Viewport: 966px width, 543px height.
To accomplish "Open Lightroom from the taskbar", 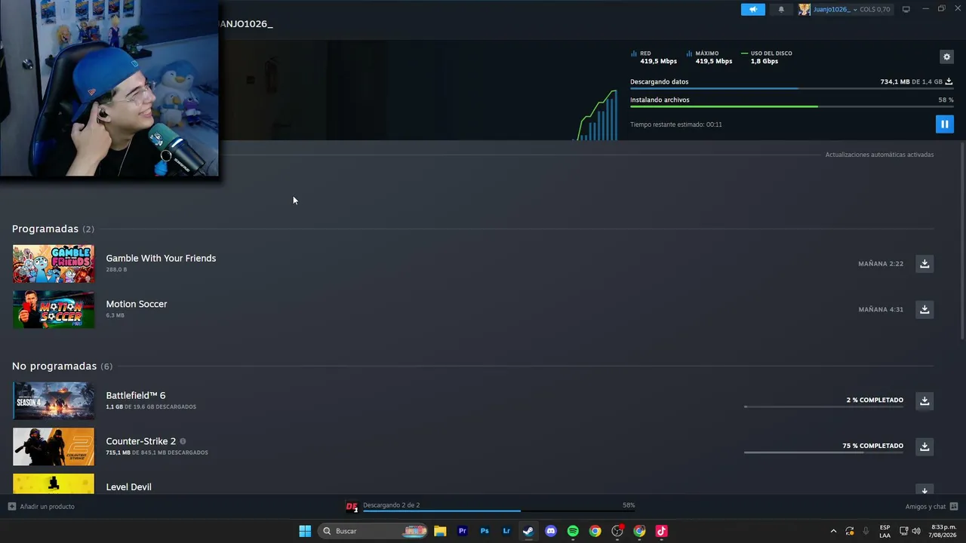I will pyautogui.click(x=506, y=531).
